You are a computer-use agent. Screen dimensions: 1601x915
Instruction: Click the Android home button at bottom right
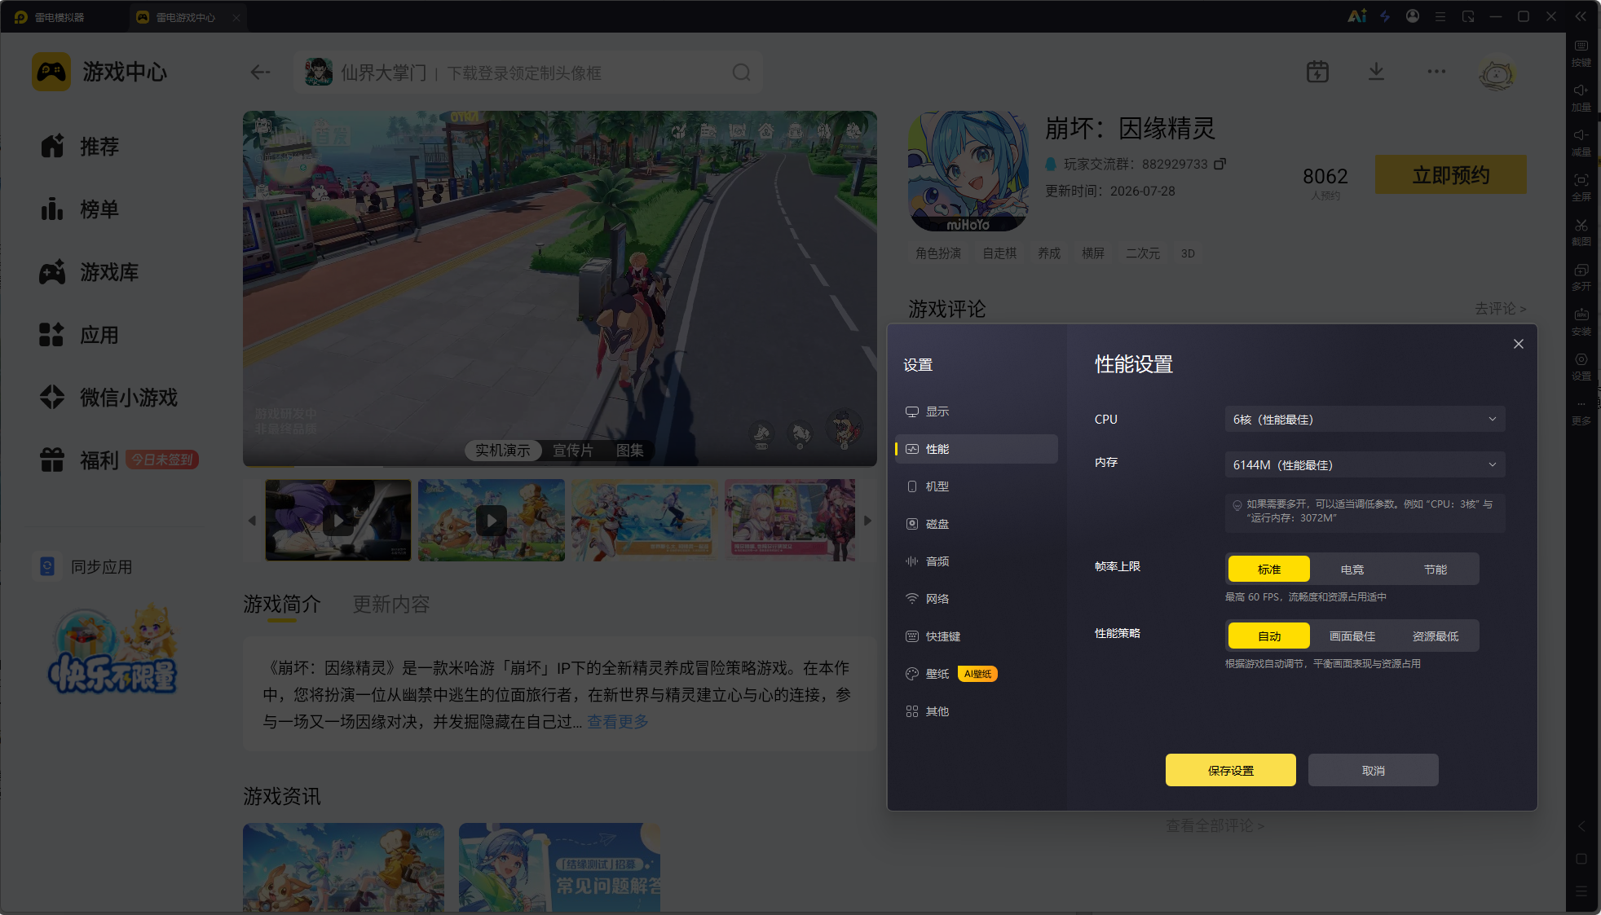1581,859
